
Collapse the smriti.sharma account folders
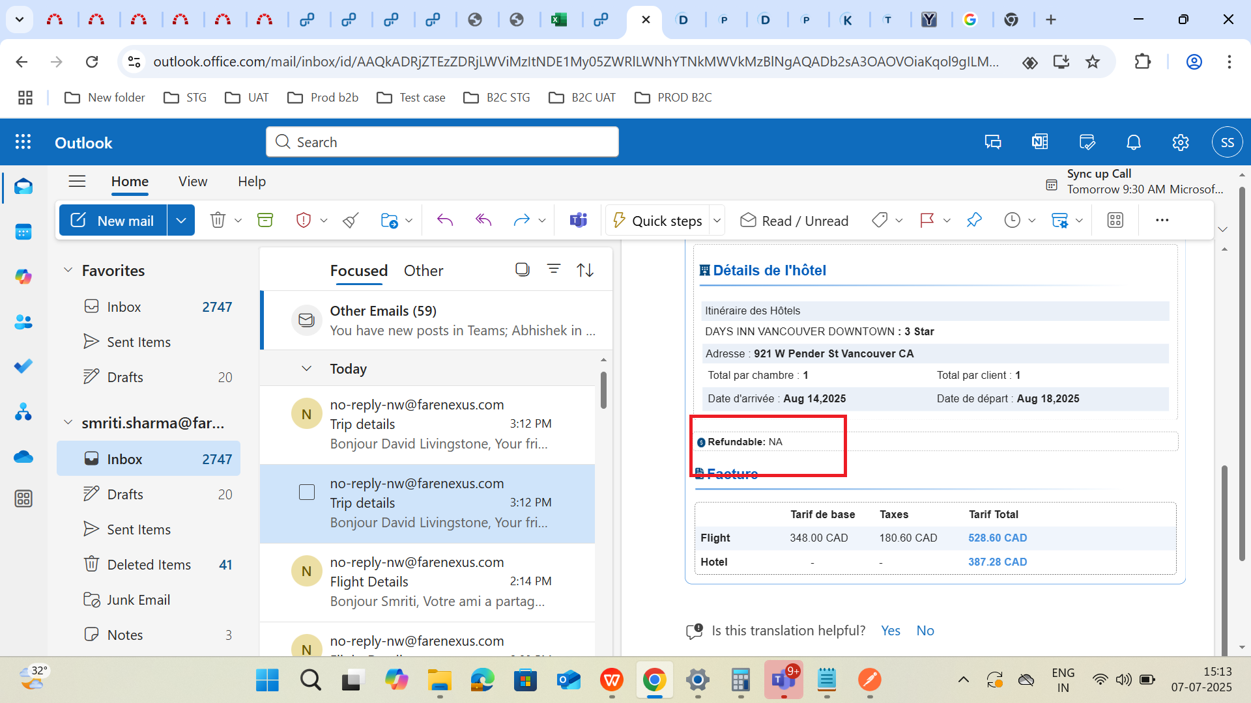[68, 423]
